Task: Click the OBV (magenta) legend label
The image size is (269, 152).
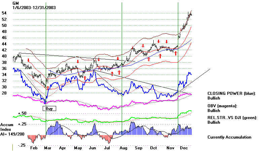Action: (222, 106)
